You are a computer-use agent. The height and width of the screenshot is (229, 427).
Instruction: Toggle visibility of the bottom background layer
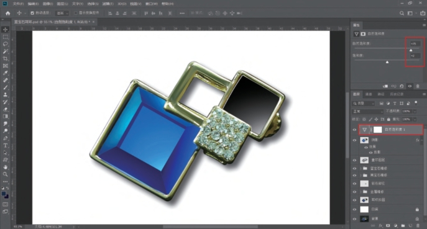click(x=354, y=218)
